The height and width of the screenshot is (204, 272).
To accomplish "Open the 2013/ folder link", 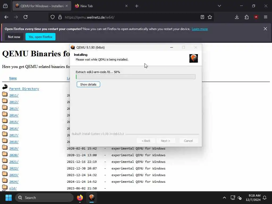I will (x=14, y=109).
